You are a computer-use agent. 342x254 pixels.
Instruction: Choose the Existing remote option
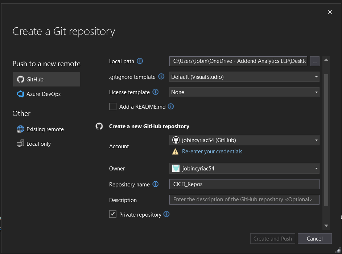pyautogui.click(x=45, y=129)
